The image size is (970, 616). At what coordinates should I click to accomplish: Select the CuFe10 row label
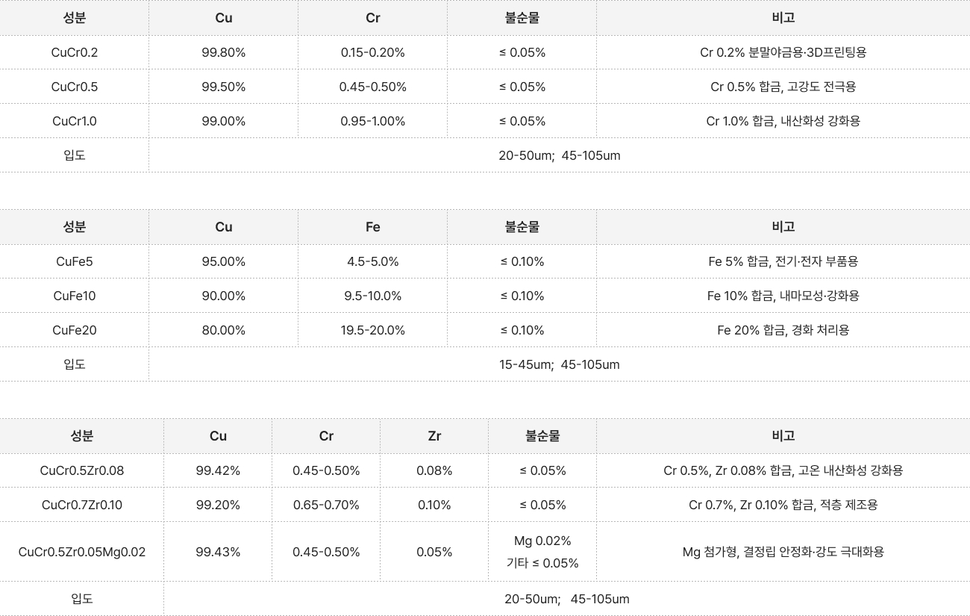[x=75, y=296]
